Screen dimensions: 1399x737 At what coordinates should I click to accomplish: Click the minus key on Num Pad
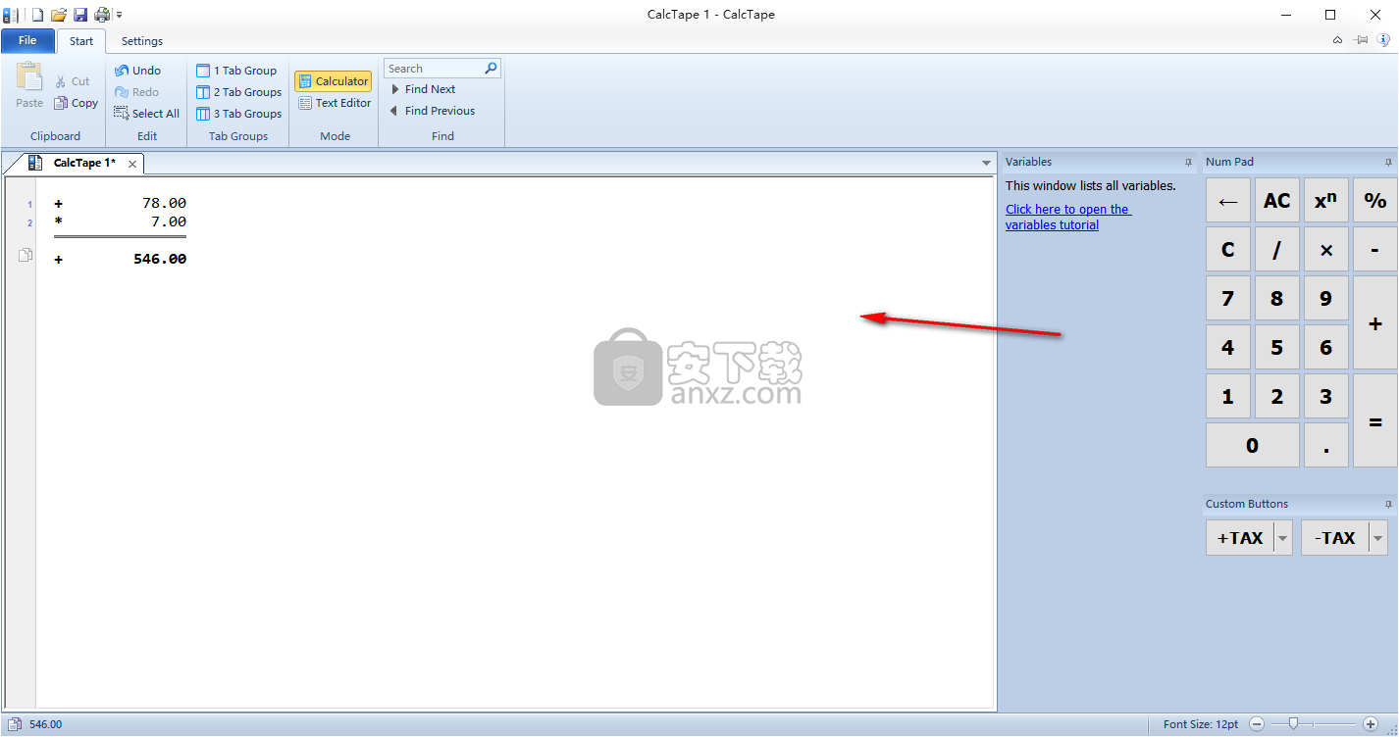(x=1374, y=250)
